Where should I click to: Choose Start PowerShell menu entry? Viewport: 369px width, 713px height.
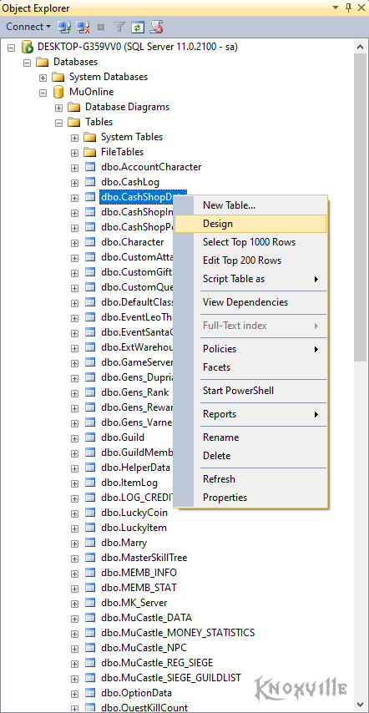pos(250,391)
